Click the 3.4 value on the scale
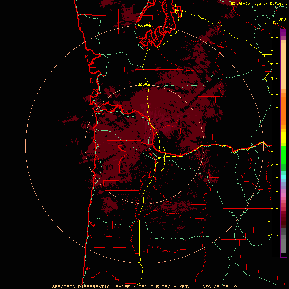This screenshot has width=289, height=289. pos(275,150)
